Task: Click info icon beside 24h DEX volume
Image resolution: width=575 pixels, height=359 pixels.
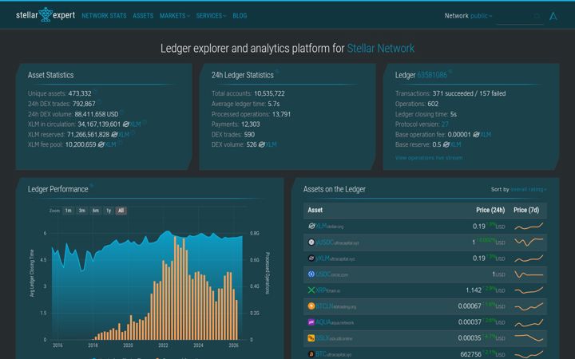Action: point(121,112)
